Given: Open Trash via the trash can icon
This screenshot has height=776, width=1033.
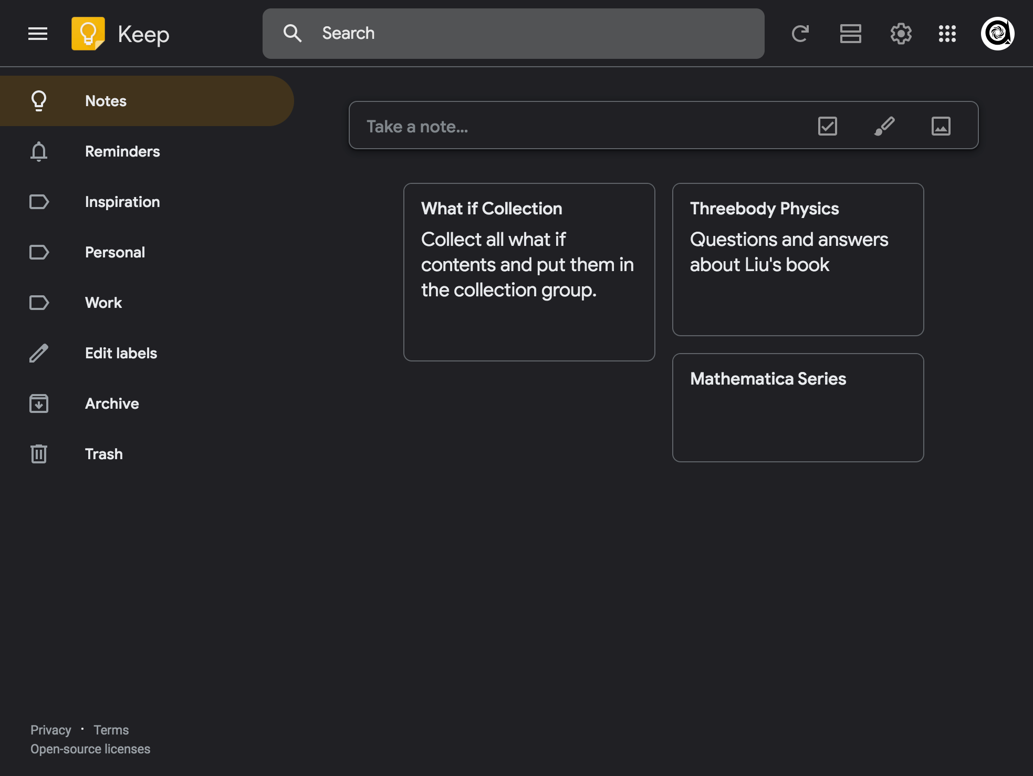Looking at the screenshot, I should pyautogui.click(x=103, y=454).
